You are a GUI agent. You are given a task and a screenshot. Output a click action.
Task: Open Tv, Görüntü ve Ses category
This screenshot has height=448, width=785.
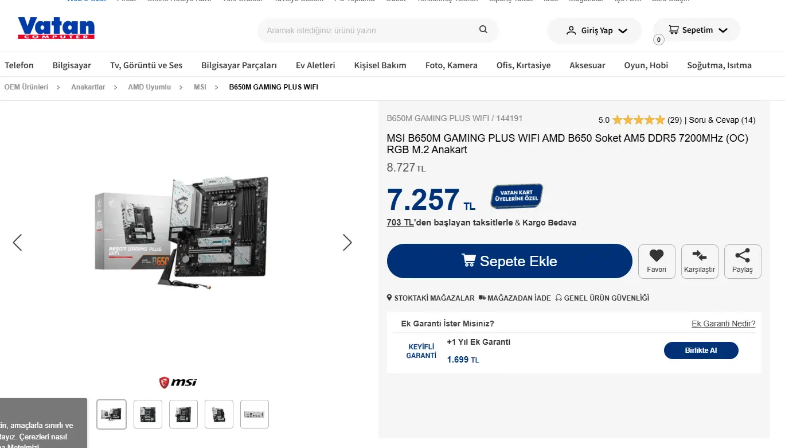tap(146, 65)
